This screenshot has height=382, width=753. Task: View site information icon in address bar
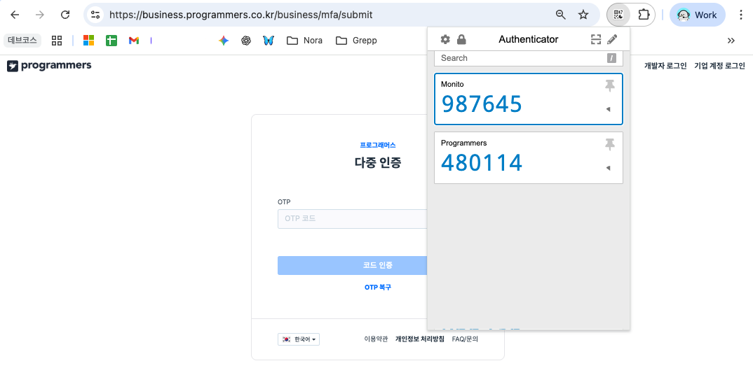pos(95,15)
